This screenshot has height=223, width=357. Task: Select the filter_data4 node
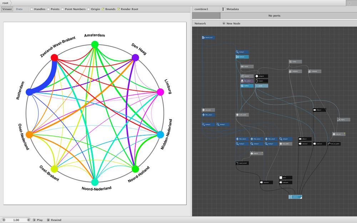click(271, 139)
